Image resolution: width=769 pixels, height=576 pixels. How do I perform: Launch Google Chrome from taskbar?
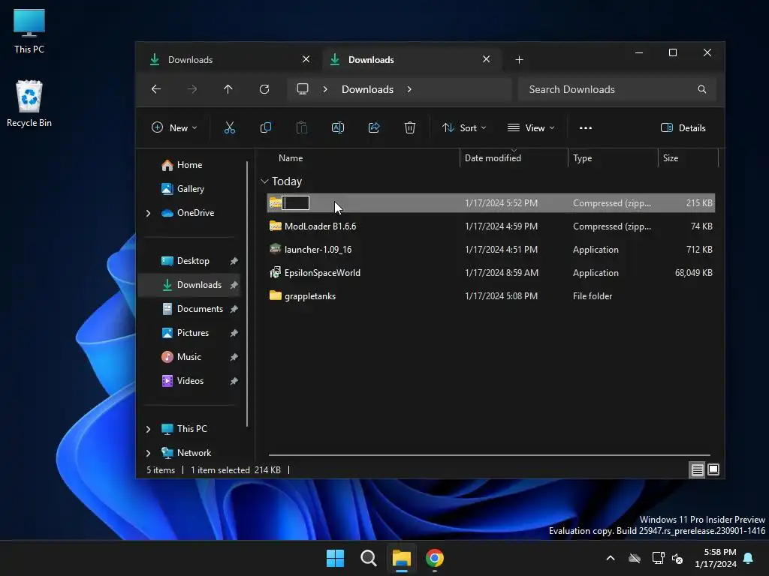[x=435, y=558]
